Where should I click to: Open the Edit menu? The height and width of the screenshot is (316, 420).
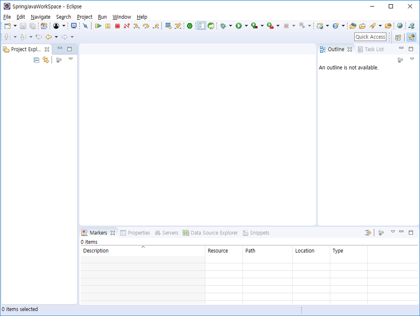[21, 17]
